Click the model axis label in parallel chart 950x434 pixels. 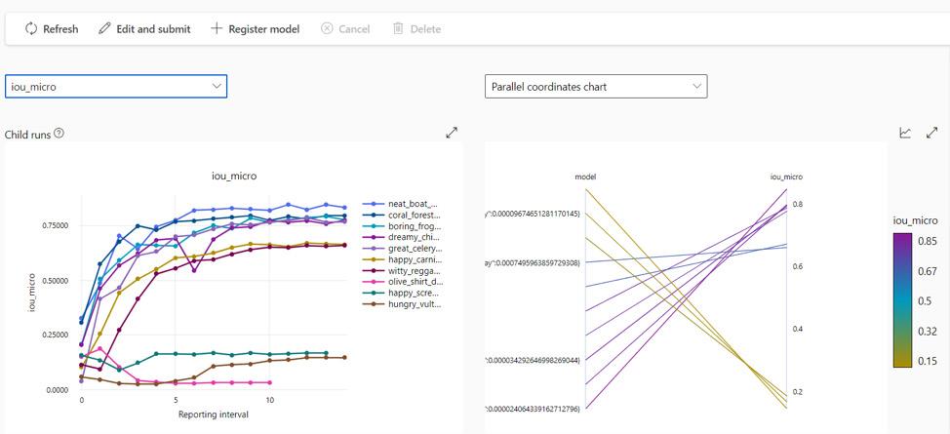coord(585,177)
